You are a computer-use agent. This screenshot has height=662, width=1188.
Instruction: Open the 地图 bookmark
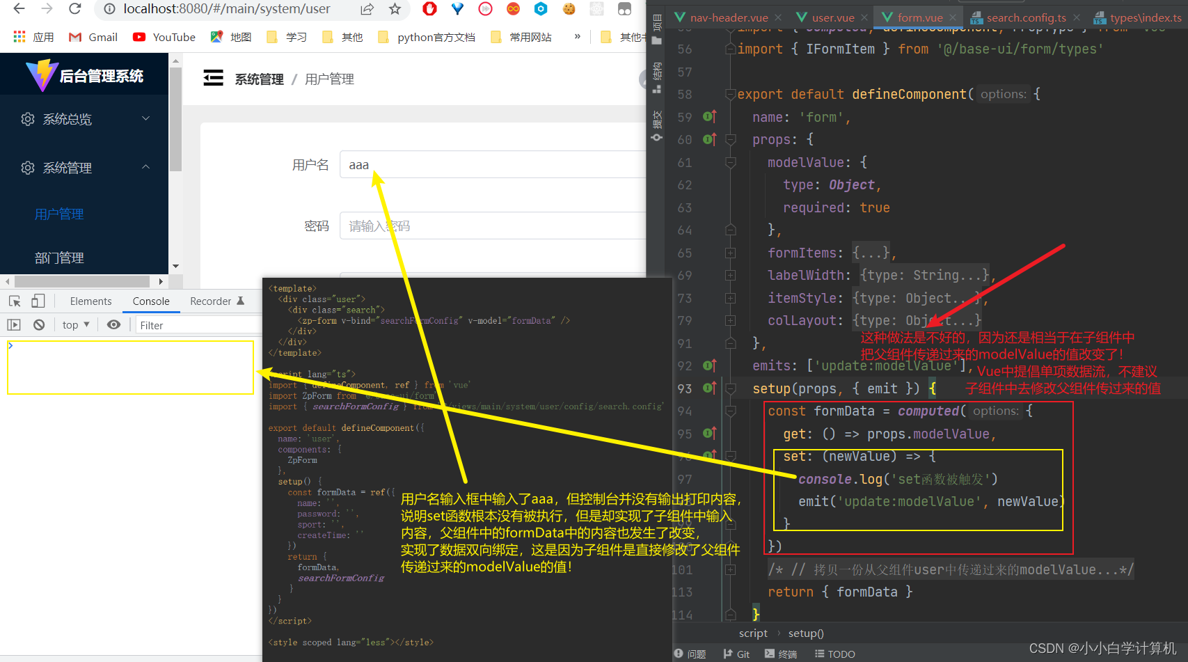[x=231, y=37]
